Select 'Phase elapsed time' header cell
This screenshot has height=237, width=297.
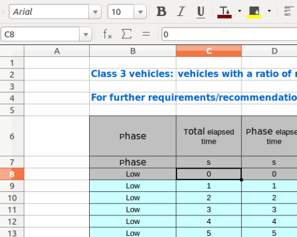point(269,136)
